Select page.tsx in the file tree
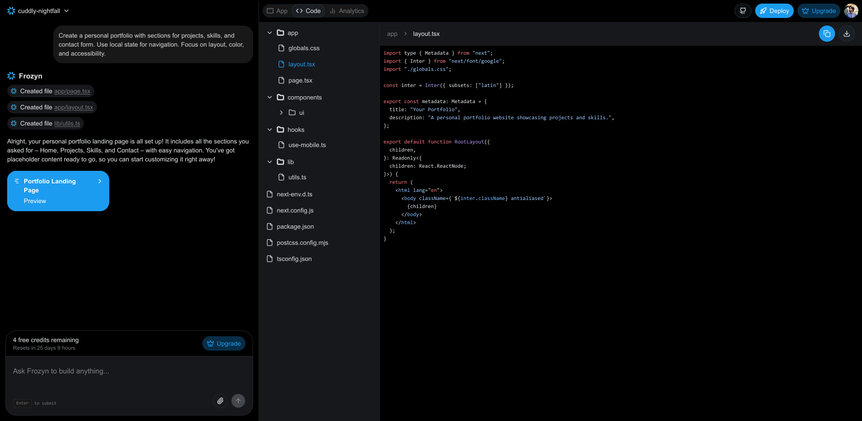This screenshot has width=862, height=421. [300, 80]
